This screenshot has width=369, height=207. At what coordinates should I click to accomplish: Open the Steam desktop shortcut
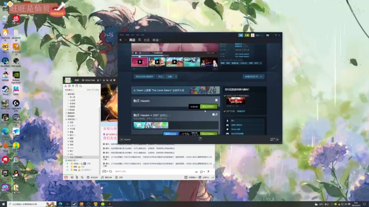(5, 90)
